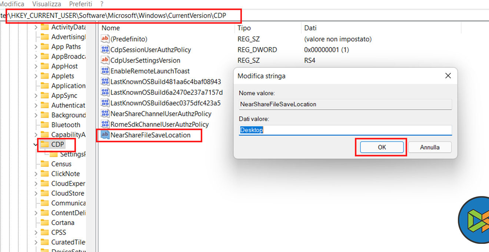Click the REG_DWORD type cell

click(x=257, y=50)
